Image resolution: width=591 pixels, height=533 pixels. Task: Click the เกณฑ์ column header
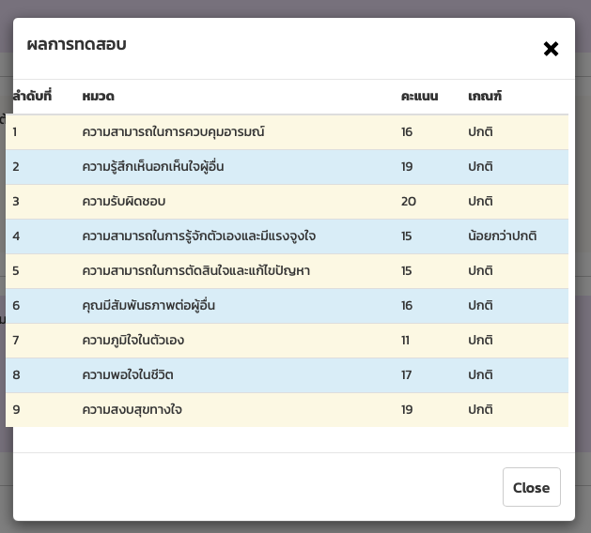point(485,96)
